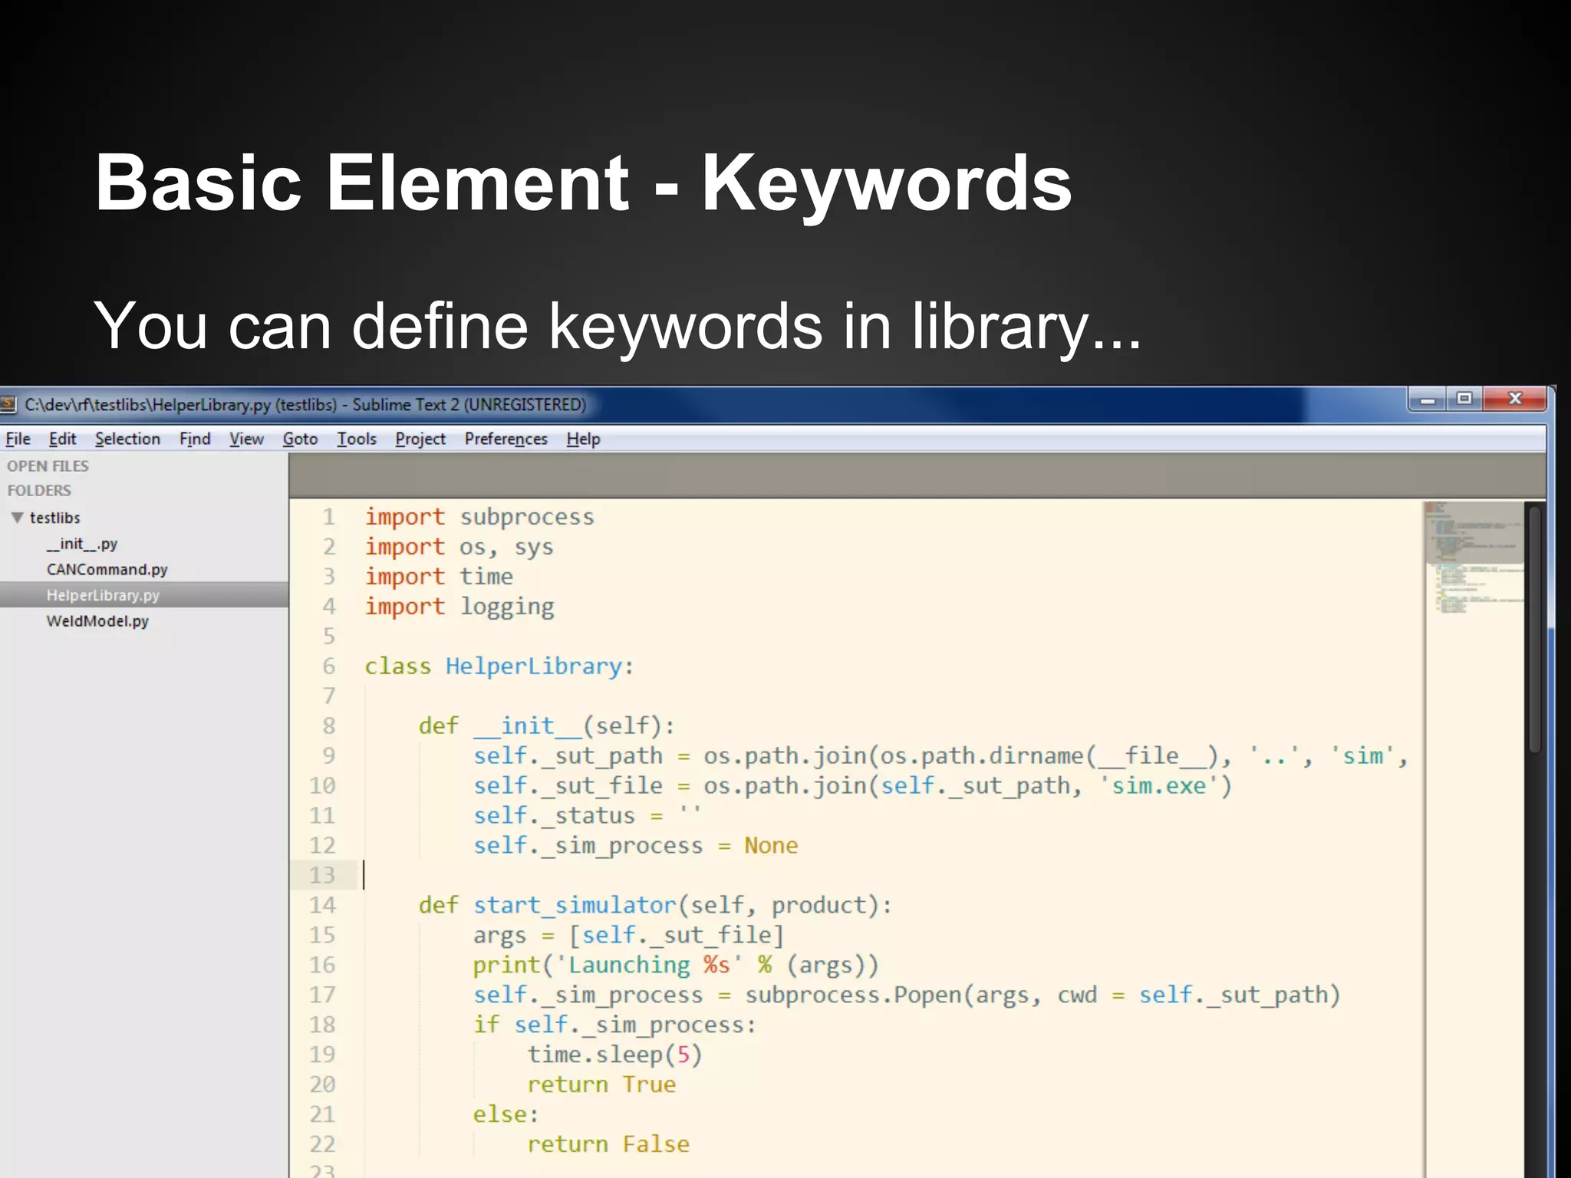Screen dimensions: 1571x1178
Task: Click the vertical scrollbar thumb
Action: pos(1534,629)
